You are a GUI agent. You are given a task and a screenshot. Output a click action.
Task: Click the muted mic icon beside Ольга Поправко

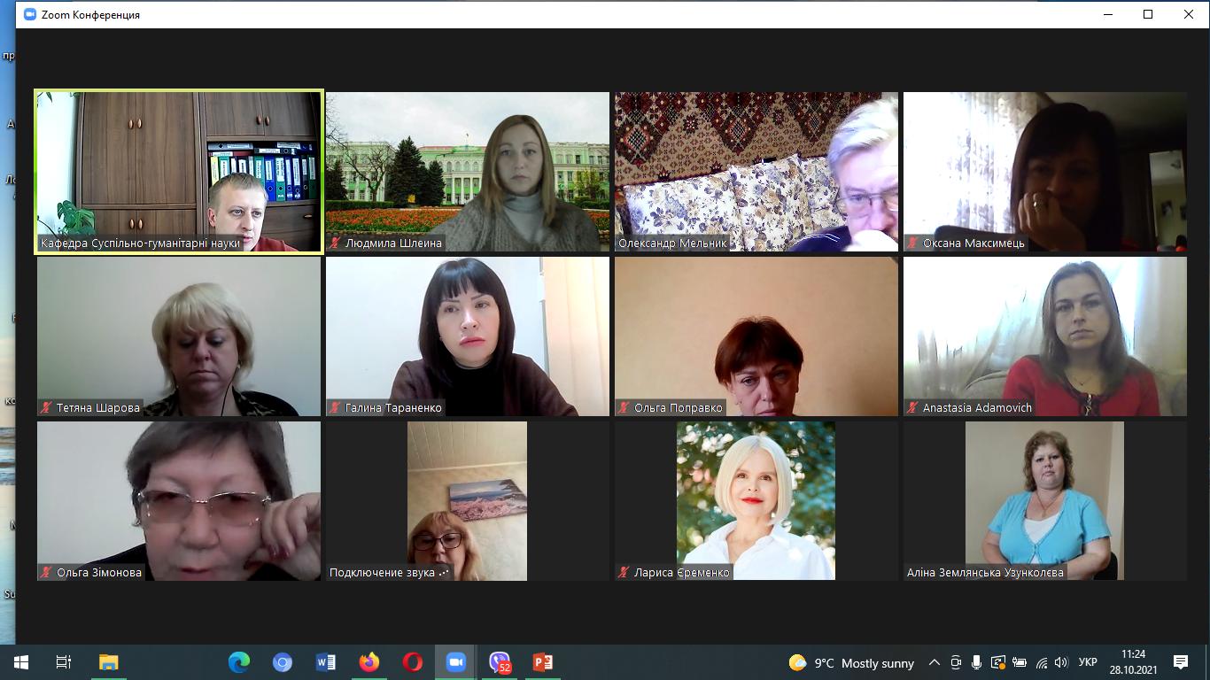click(624, 407)
